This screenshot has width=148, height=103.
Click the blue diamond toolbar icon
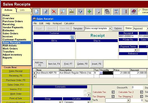tap(81, 11)
